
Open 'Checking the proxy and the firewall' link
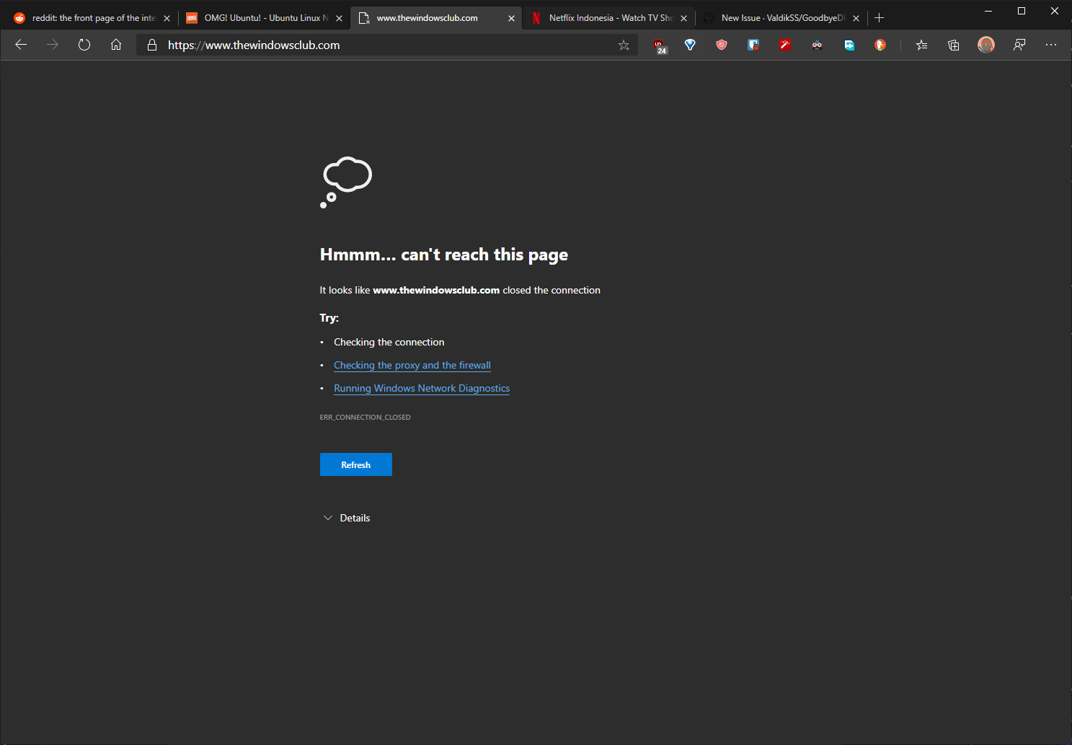(412, 366)
